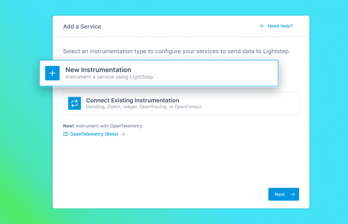Select the New Instrumentation option card
This screenshot has height=224, width=348.
(x=159, y=73)
